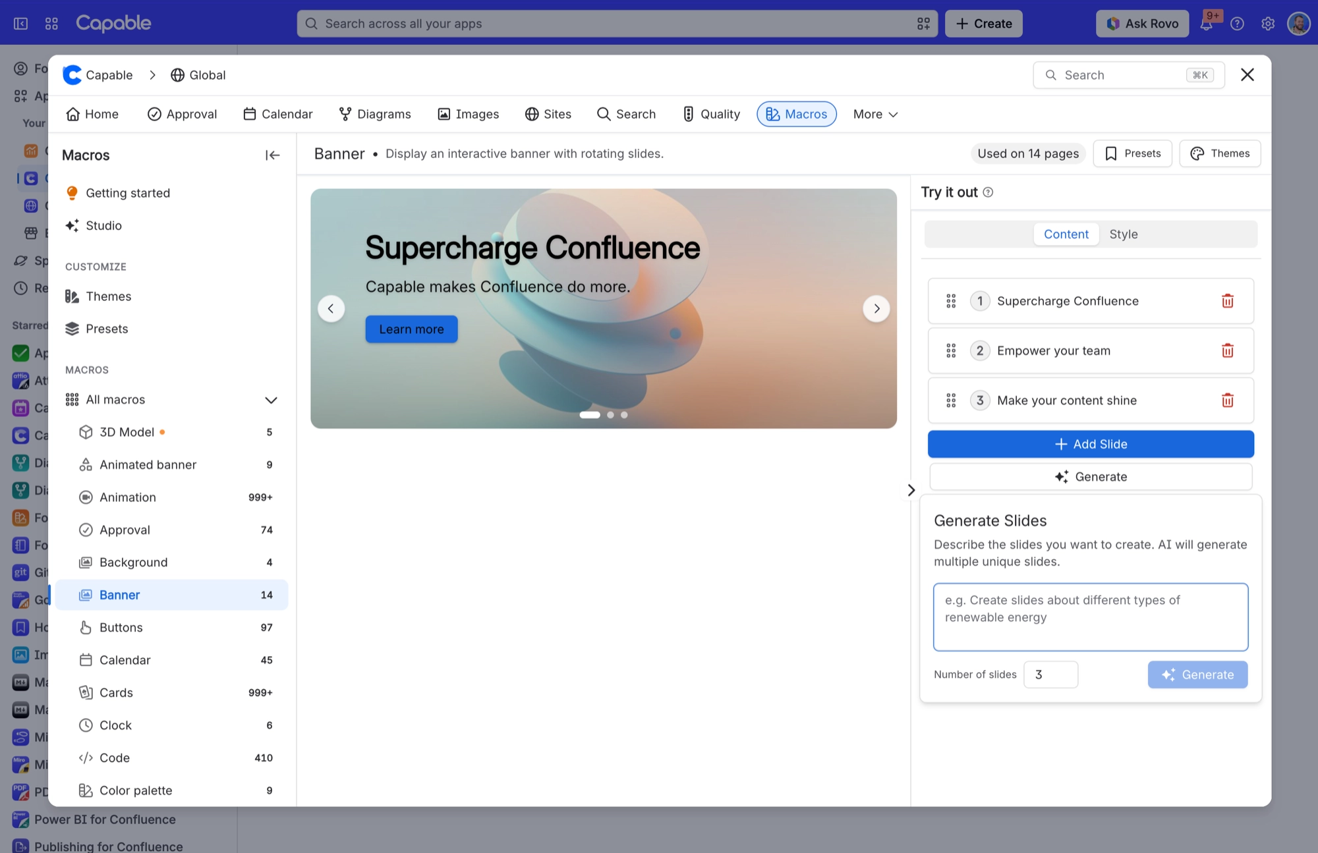Open help icon next to Try it out

[x=988, y=192]
